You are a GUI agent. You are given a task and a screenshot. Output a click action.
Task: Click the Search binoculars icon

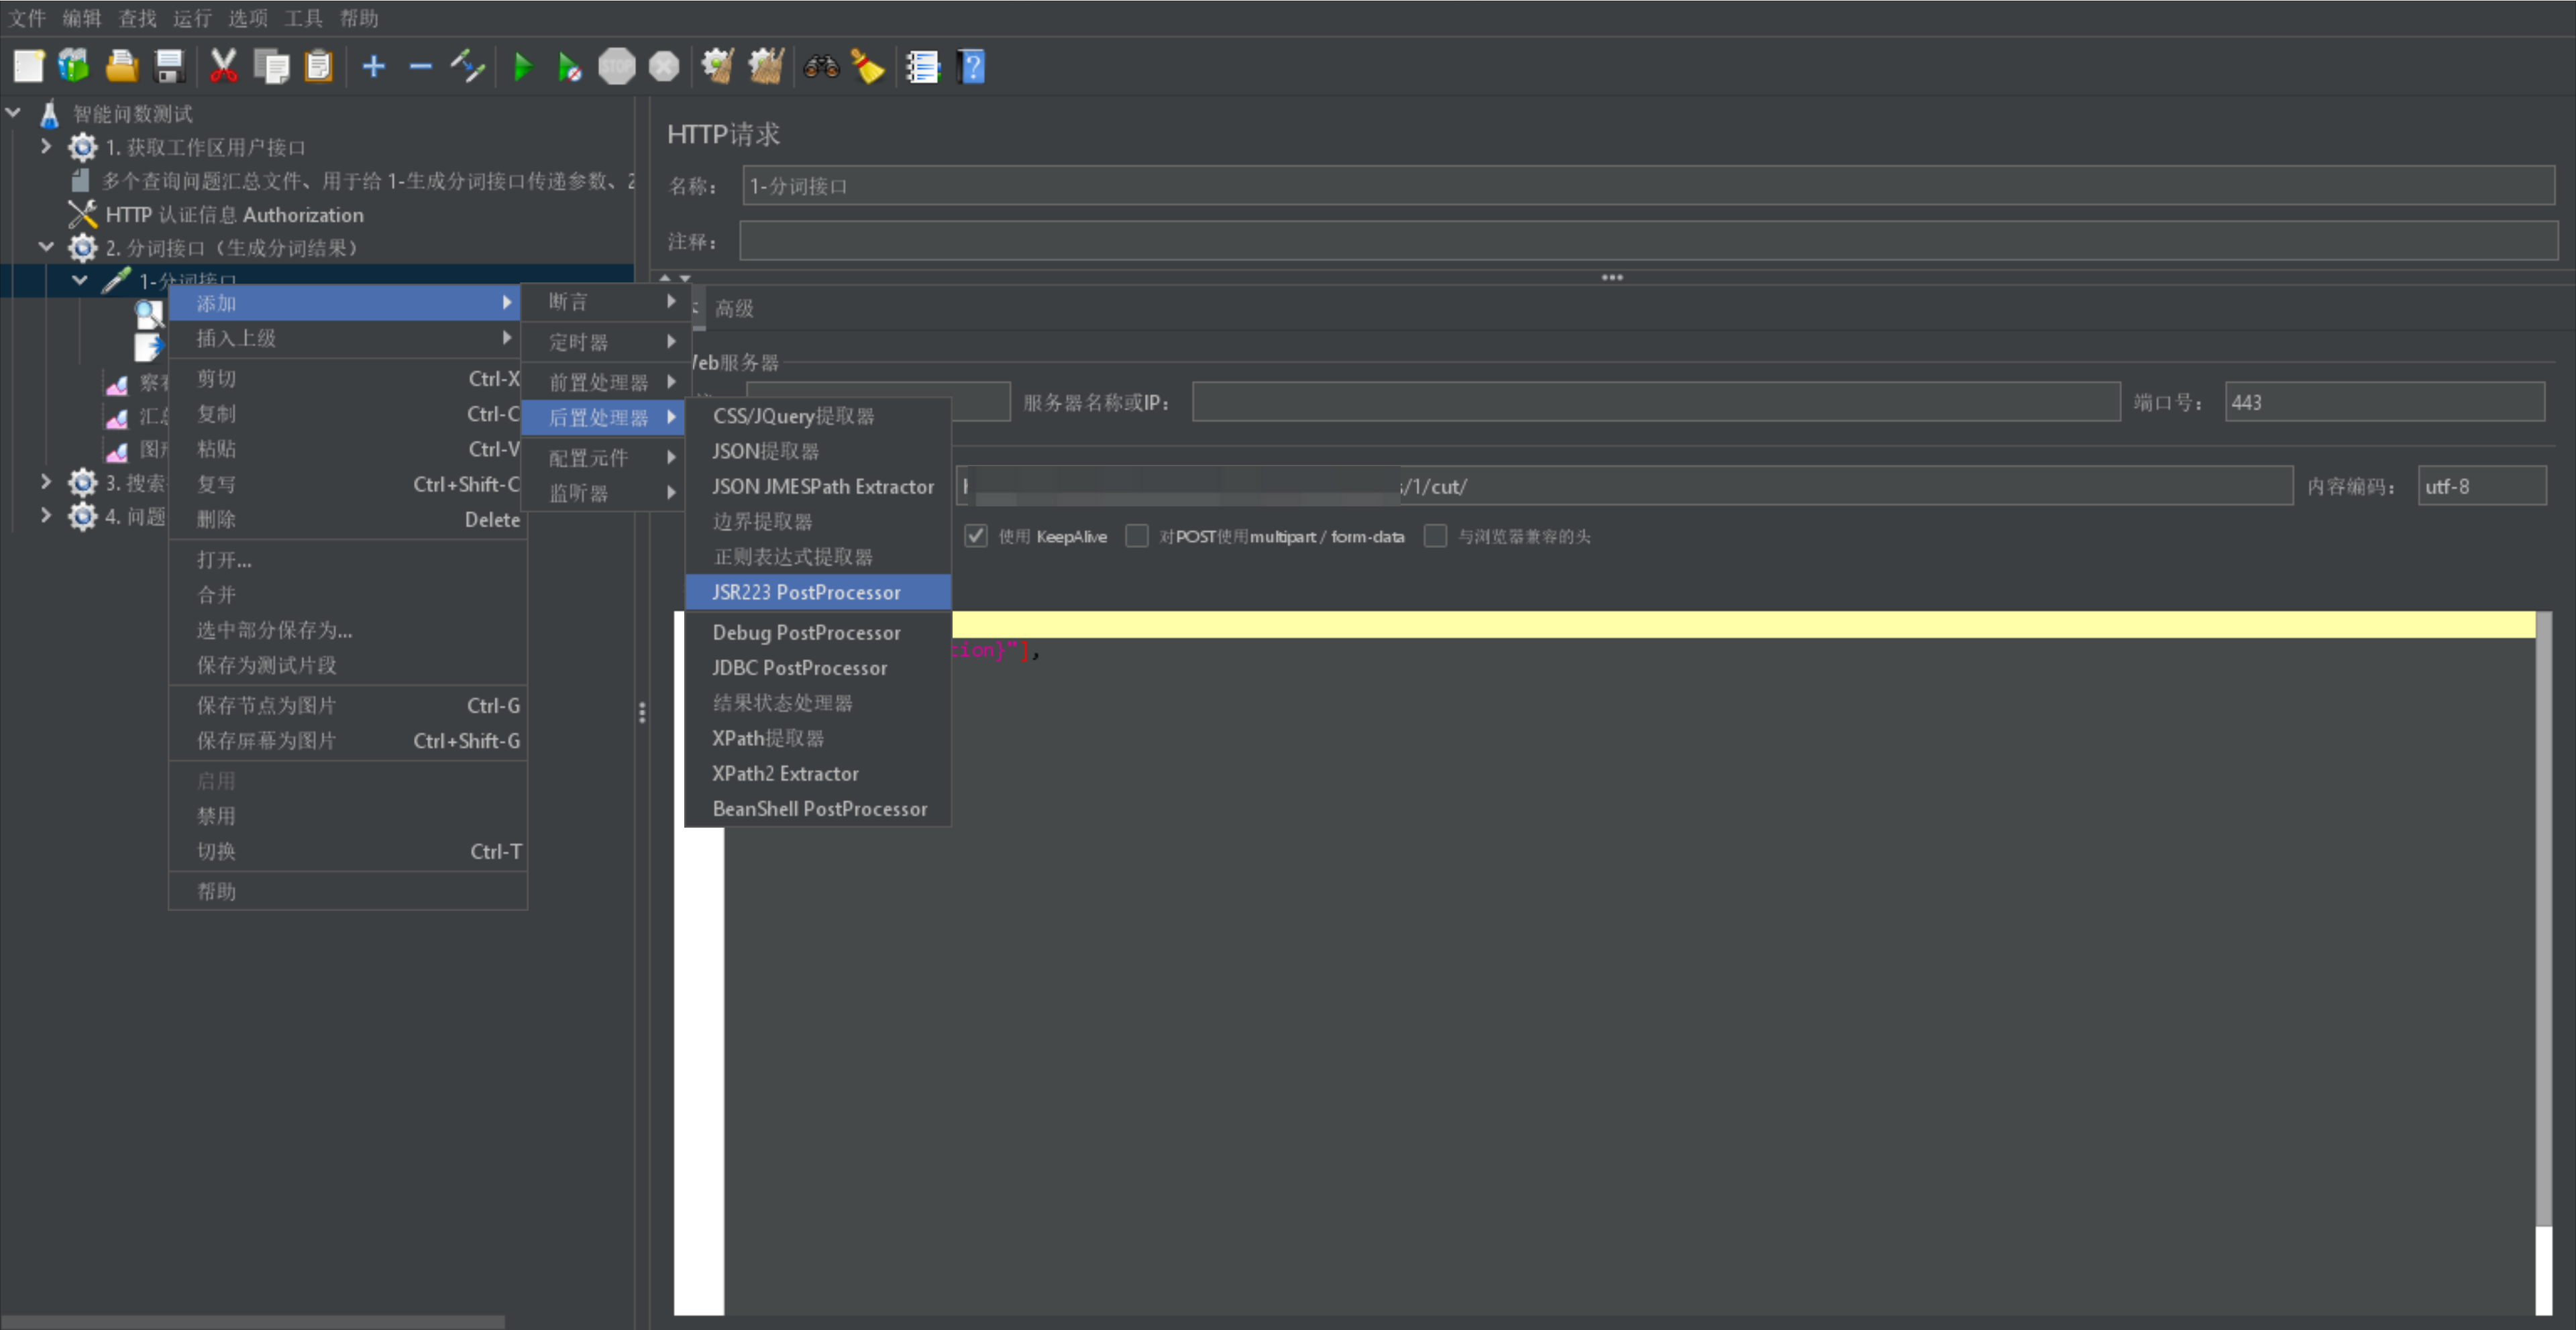pos(821,67)
